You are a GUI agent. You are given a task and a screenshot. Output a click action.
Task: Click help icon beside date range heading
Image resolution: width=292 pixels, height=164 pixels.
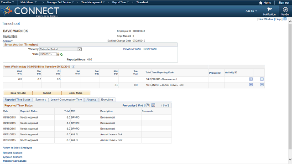coord(73,67)
